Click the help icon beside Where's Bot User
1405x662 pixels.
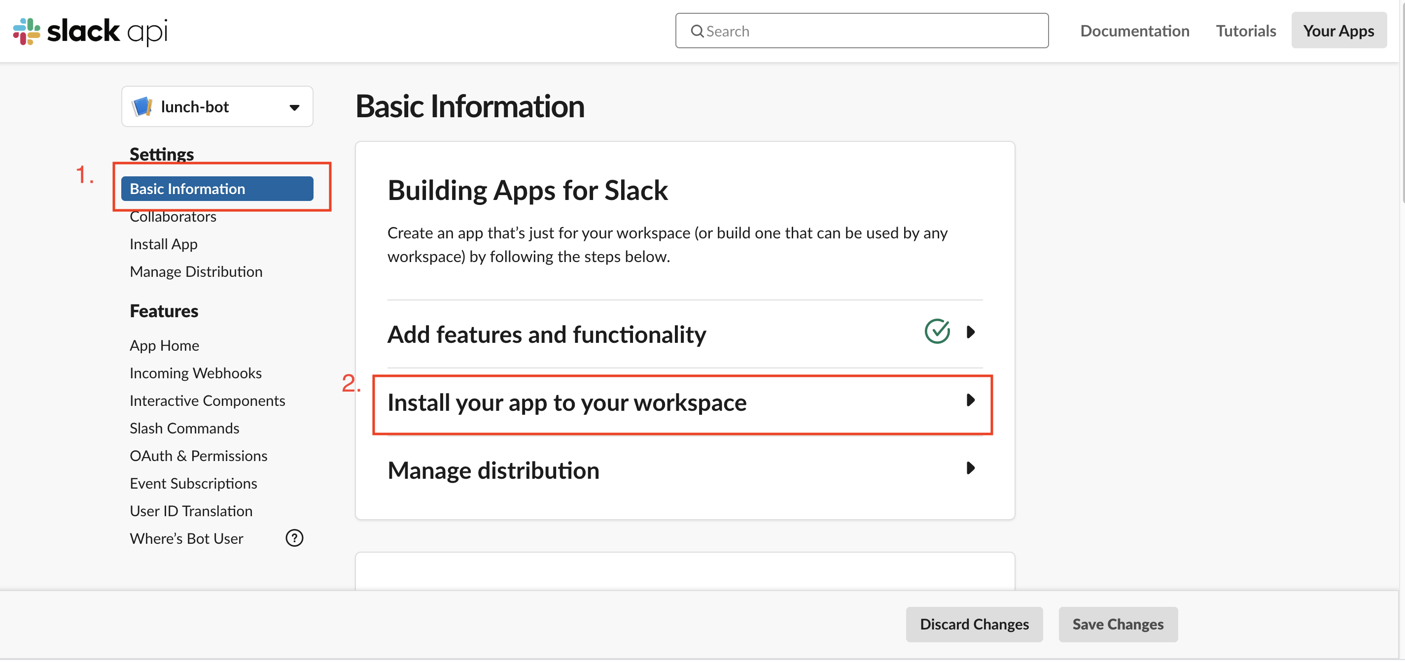[x=294, y=538]
